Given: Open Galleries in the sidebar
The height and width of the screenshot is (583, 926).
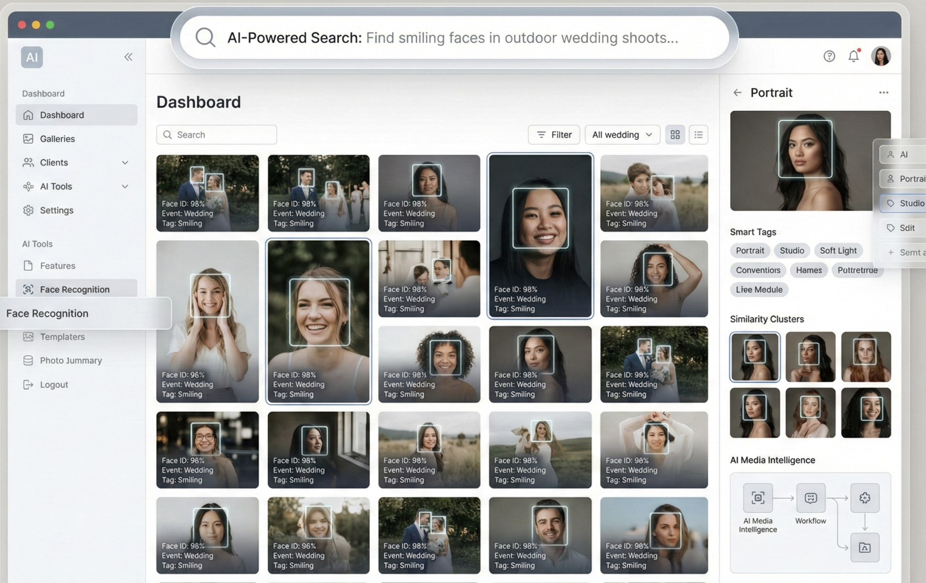Looking at the screenshot, I should tap(76, 139).
